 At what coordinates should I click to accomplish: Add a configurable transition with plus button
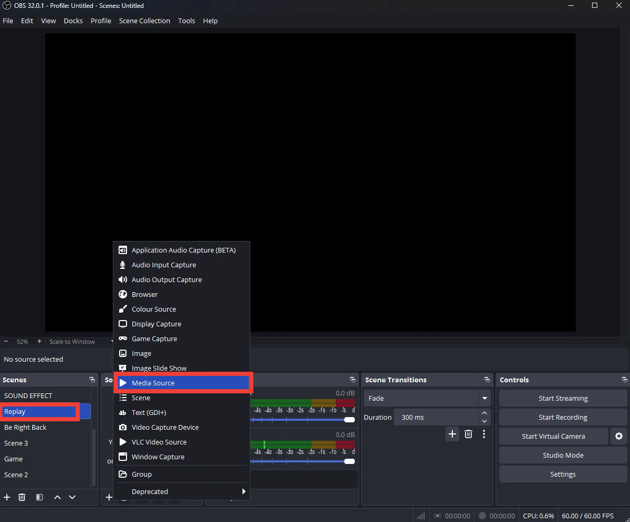tap(452, 434)
